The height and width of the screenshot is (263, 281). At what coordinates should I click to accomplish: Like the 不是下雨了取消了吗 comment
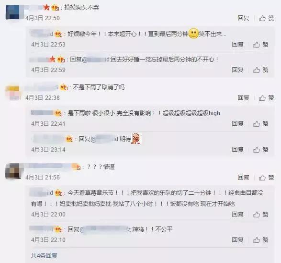point(266,98)
